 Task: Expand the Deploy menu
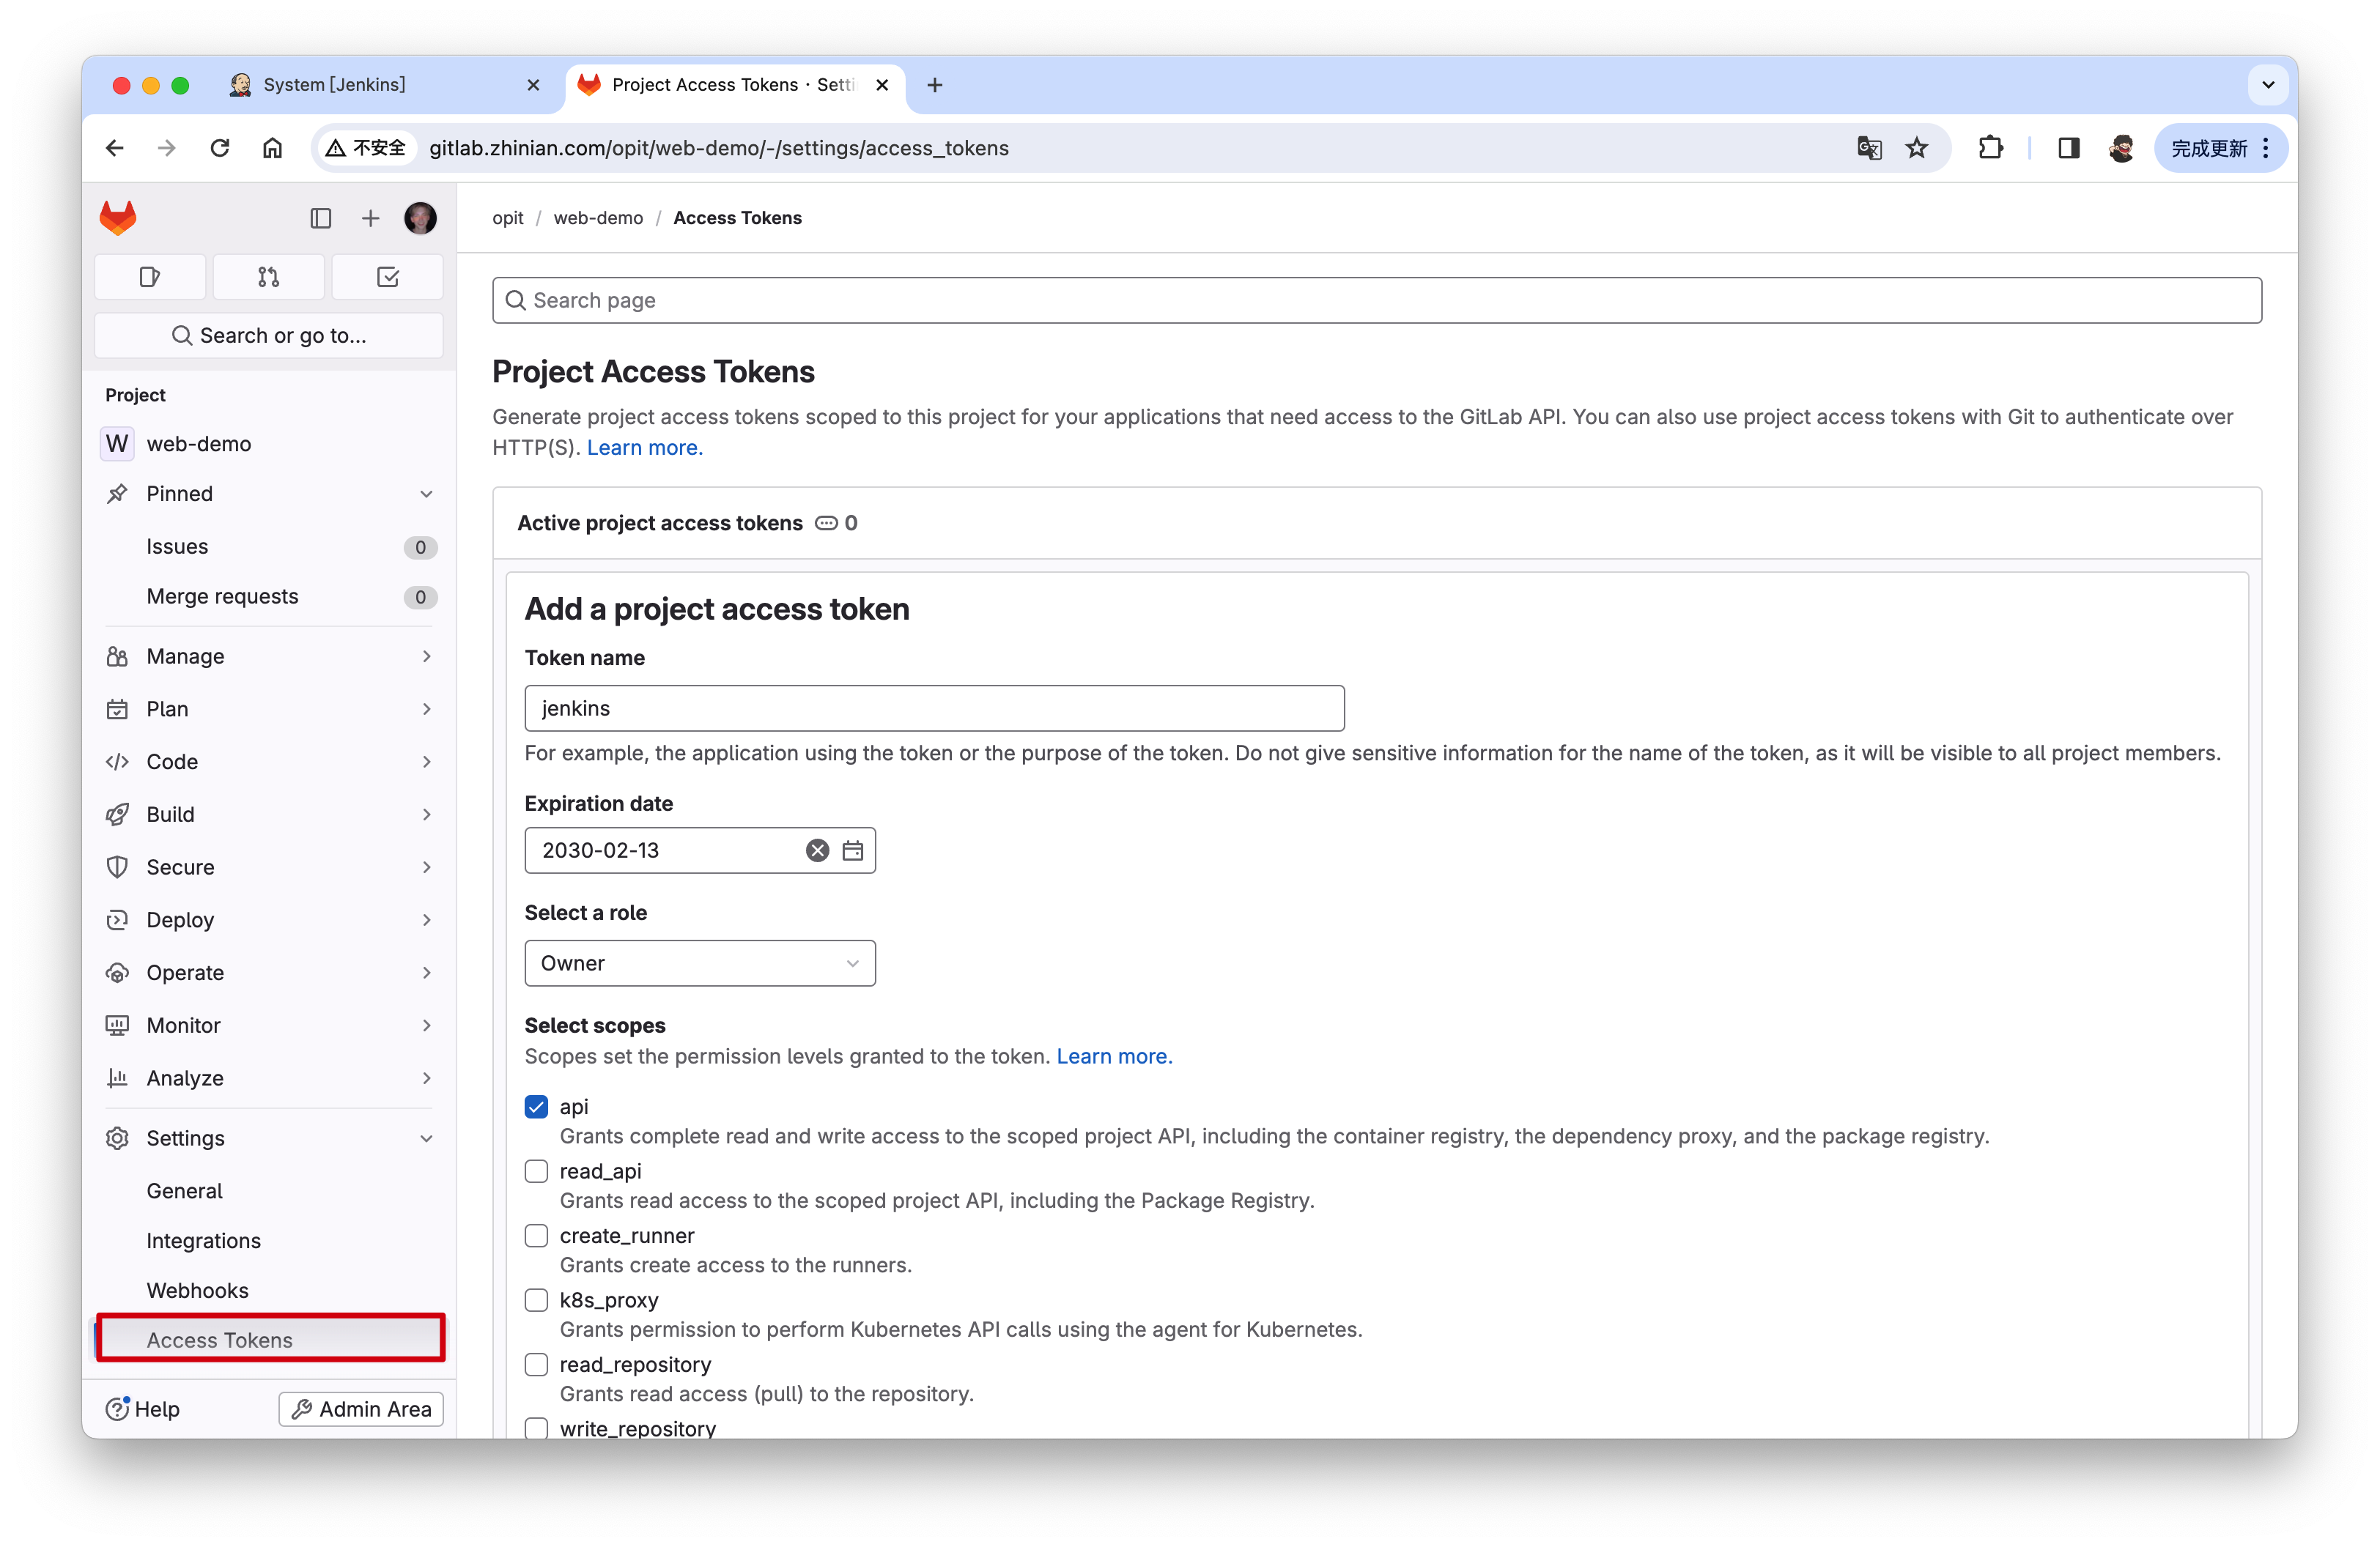pos(270,919)
